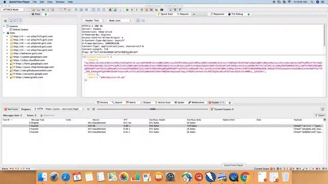Select the Sites tab
Viewport: 328px width, 184px height.
tap(36, 14)
